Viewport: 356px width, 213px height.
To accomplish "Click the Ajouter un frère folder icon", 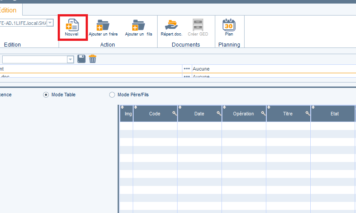I will pyautogui.click(x=103, y=26).
